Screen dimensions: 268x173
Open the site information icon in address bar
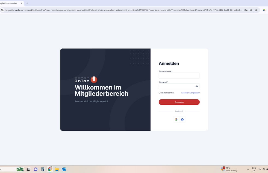pyautogui.click(x=2, y=10)
